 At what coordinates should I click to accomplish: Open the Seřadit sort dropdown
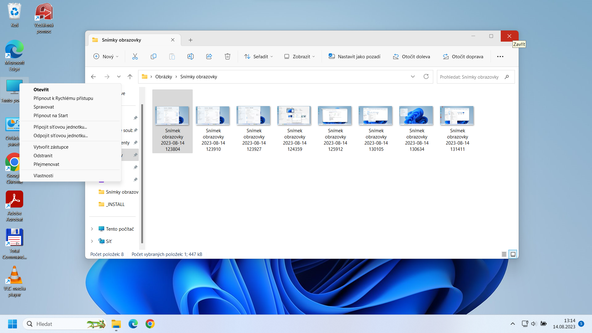258,56
